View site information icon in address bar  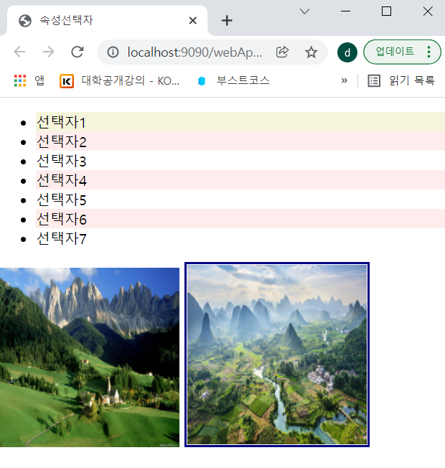point(113,52)
